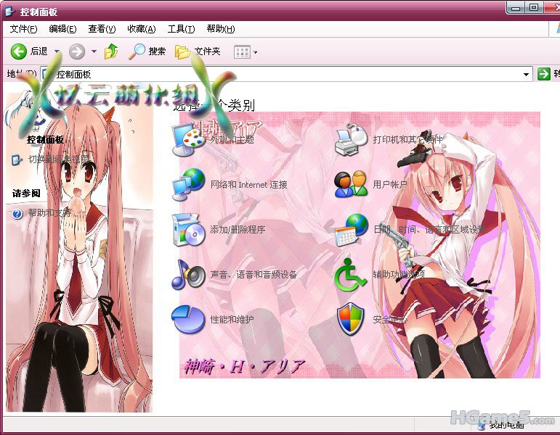Click the Performance pie chart icon
Image resolution: width=560 pixels, height=435 pixels.
[188, 319]
